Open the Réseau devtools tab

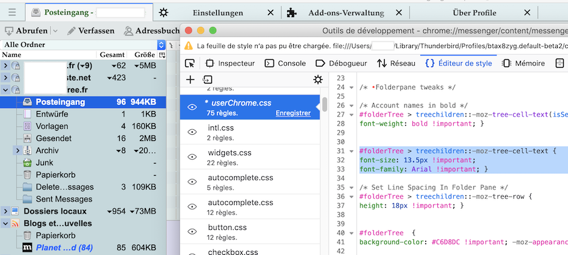[x=396, y=63]
